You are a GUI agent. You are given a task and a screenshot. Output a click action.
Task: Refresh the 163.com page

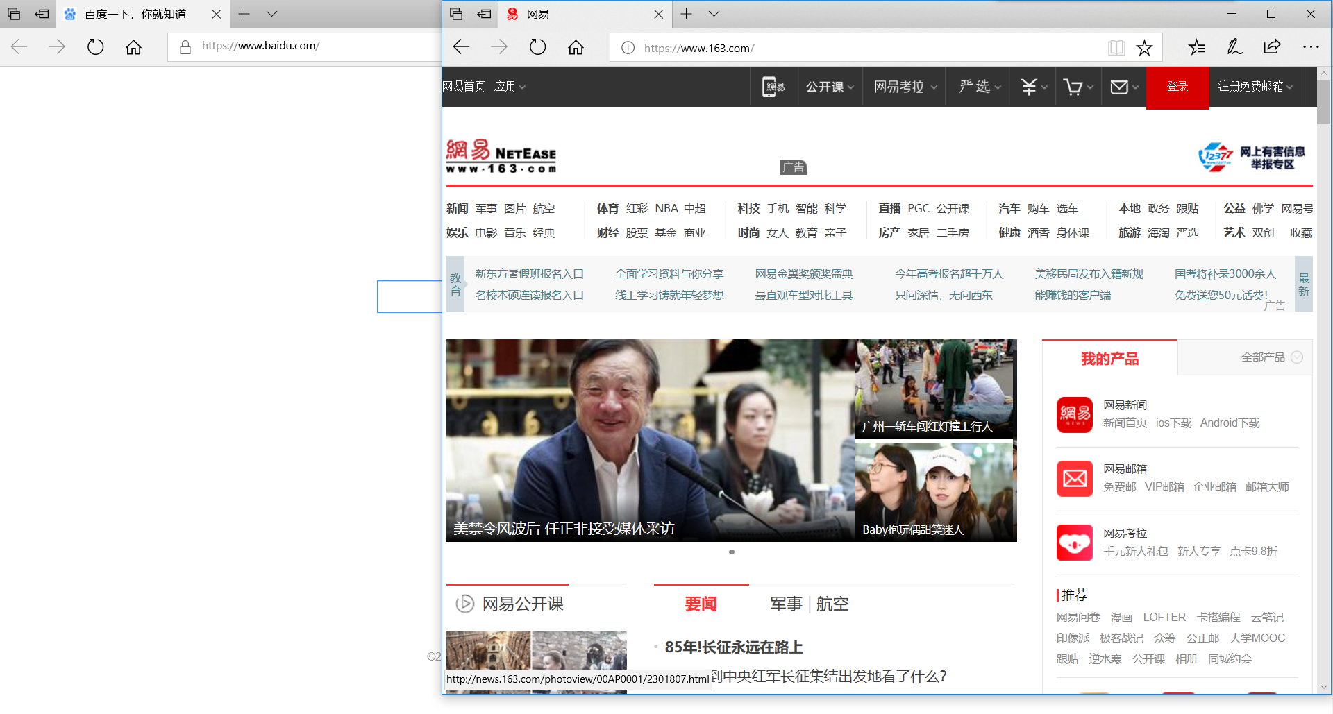[x=537, y=47]
